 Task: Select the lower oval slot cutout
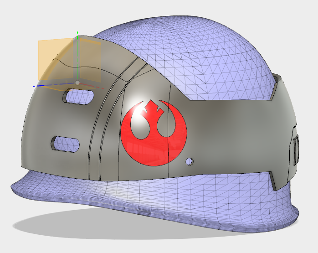point(65,144)
